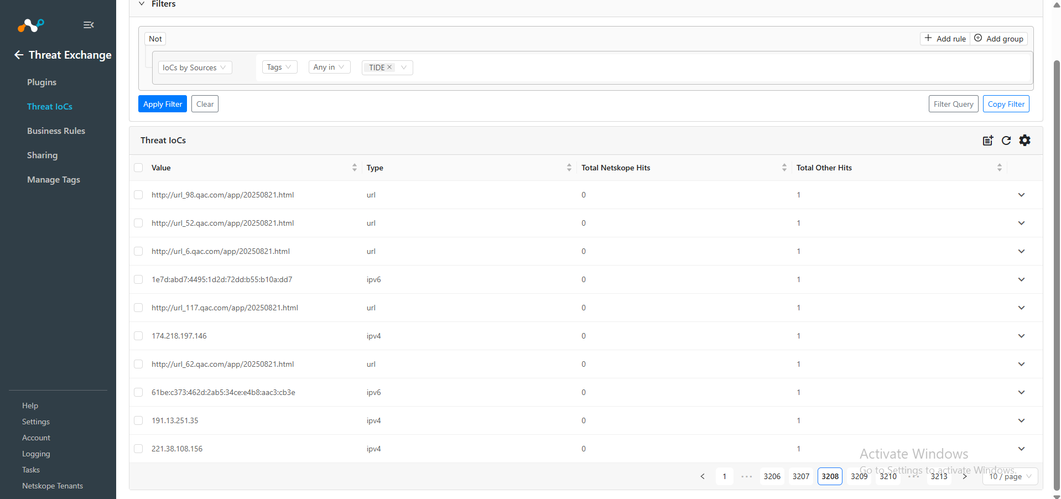The image size is (1061, 499).
Task: Click the back arrow beside Threat Exchange
Action: click(19, 55)
